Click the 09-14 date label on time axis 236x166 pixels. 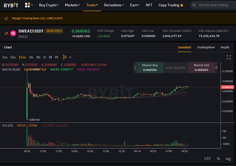click(x=137, y=151)
